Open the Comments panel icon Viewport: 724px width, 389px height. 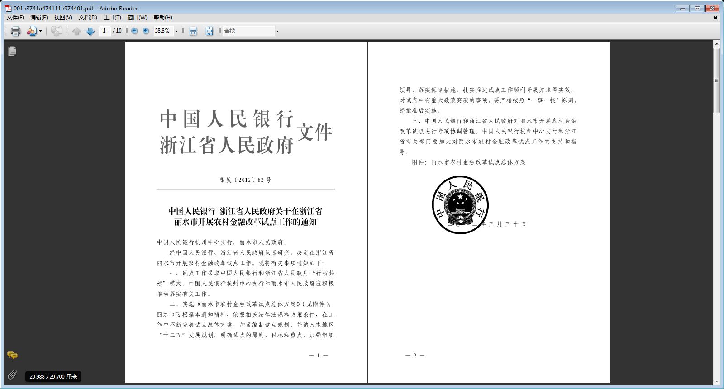coord(12,356)
